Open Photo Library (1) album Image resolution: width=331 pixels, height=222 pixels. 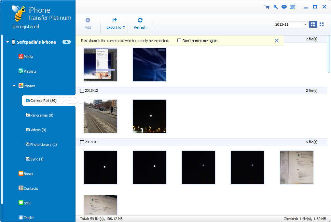tap(43, 145)
